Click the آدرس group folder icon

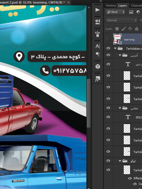pos(125,55)
